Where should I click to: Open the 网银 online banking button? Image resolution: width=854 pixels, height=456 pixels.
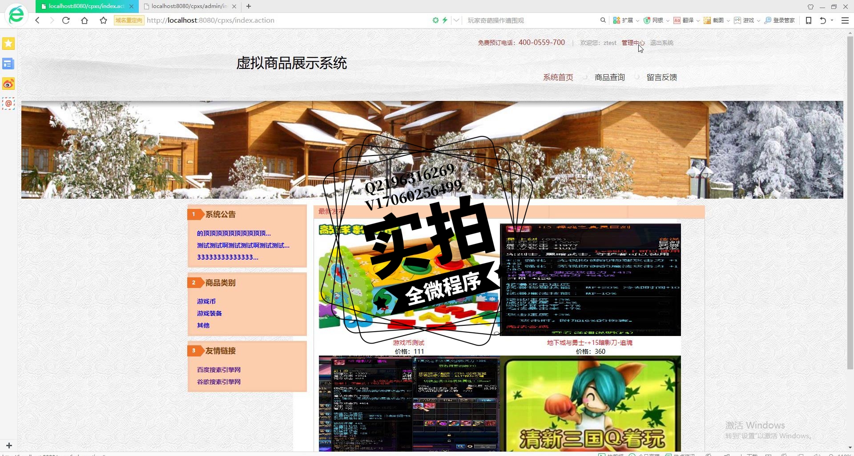pyautogui.click(x=653, y=20)
